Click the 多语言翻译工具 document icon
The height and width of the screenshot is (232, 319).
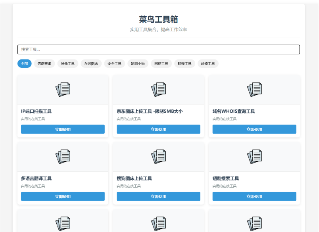click(63, 156)
